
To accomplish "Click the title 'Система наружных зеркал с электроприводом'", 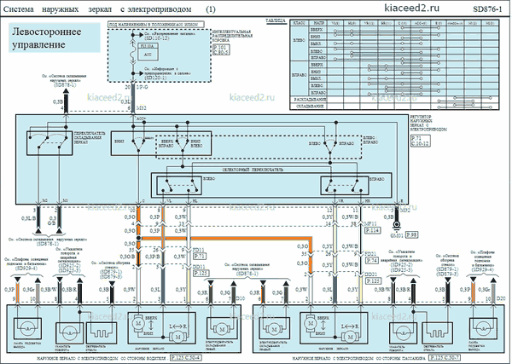I will click(x=97, y=9).
